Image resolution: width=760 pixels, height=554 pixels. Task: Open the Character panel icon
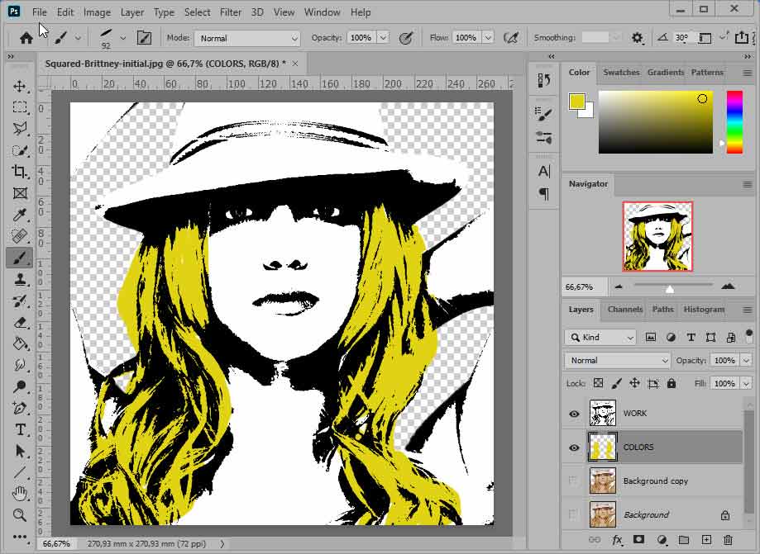pos(544,171)
